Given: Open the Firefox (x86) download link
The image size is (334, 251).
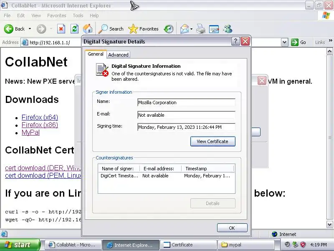Looking at the screenshot, I should click(40, 125).
